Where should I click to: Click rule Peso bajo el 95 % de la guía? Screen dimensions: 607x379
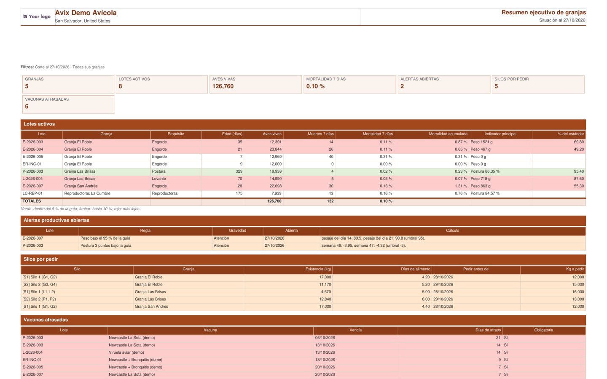point(145,238)
